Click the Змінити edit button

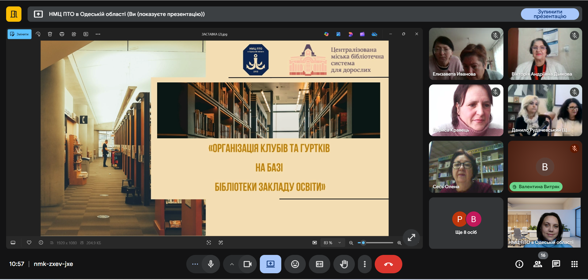pyautogui.click(x=20, y=34)
